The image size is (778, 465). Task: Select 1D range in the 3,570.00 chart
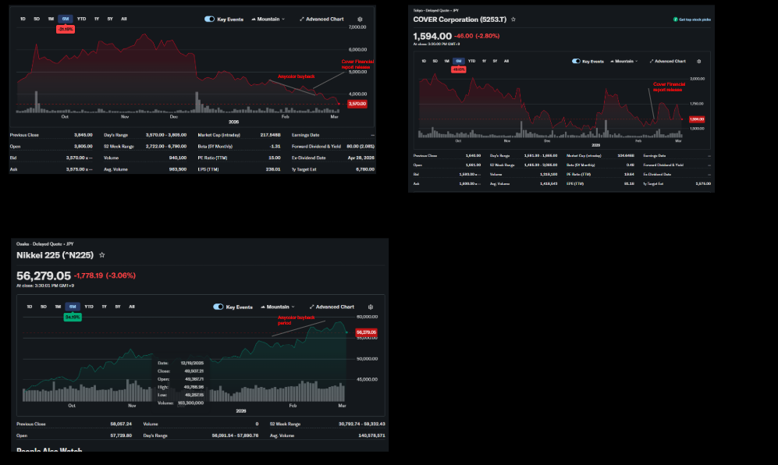pos(23,19)
